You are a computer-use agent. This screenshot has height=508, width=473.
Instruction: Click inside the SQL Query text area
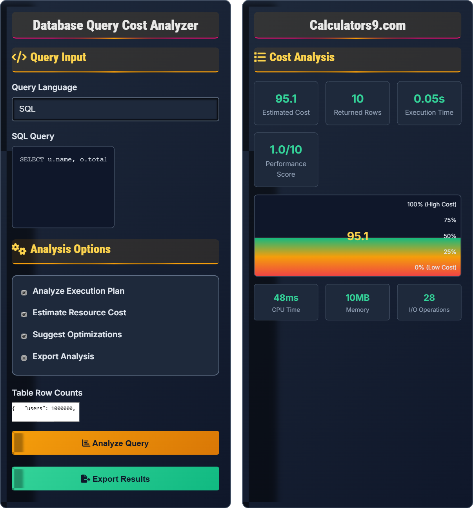(63, 187)
